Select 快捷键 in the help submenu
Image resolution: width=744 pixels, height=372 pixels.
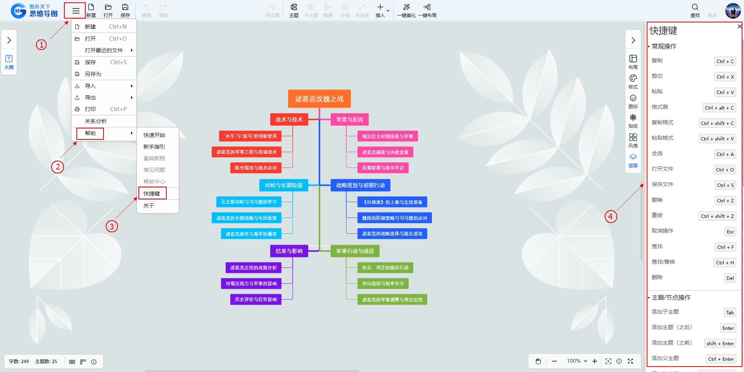pos(152,194)
